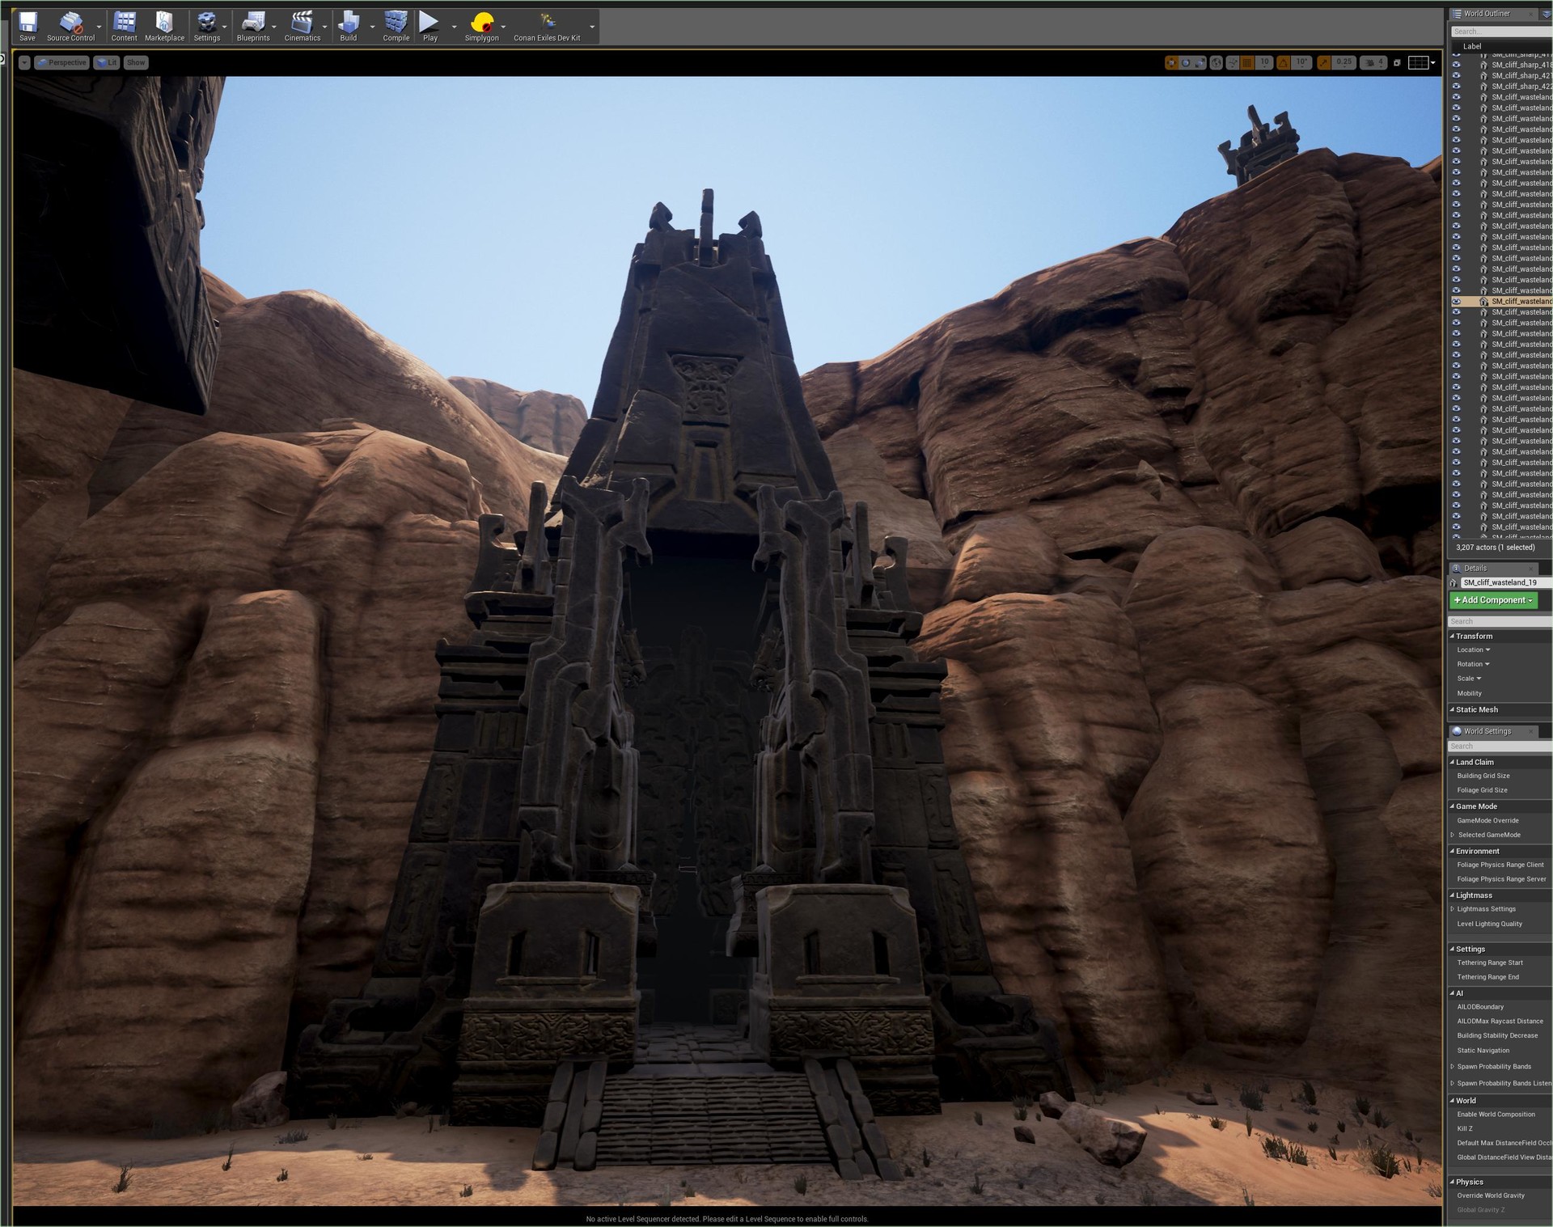1553x1227 pixels.
Task: Open the scale snap 0.25 dropdown
Action: 1344,62
